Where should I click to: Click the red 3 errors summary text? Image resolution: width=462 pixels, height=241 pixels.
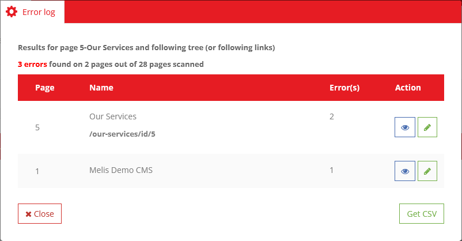tap(33, 65)
